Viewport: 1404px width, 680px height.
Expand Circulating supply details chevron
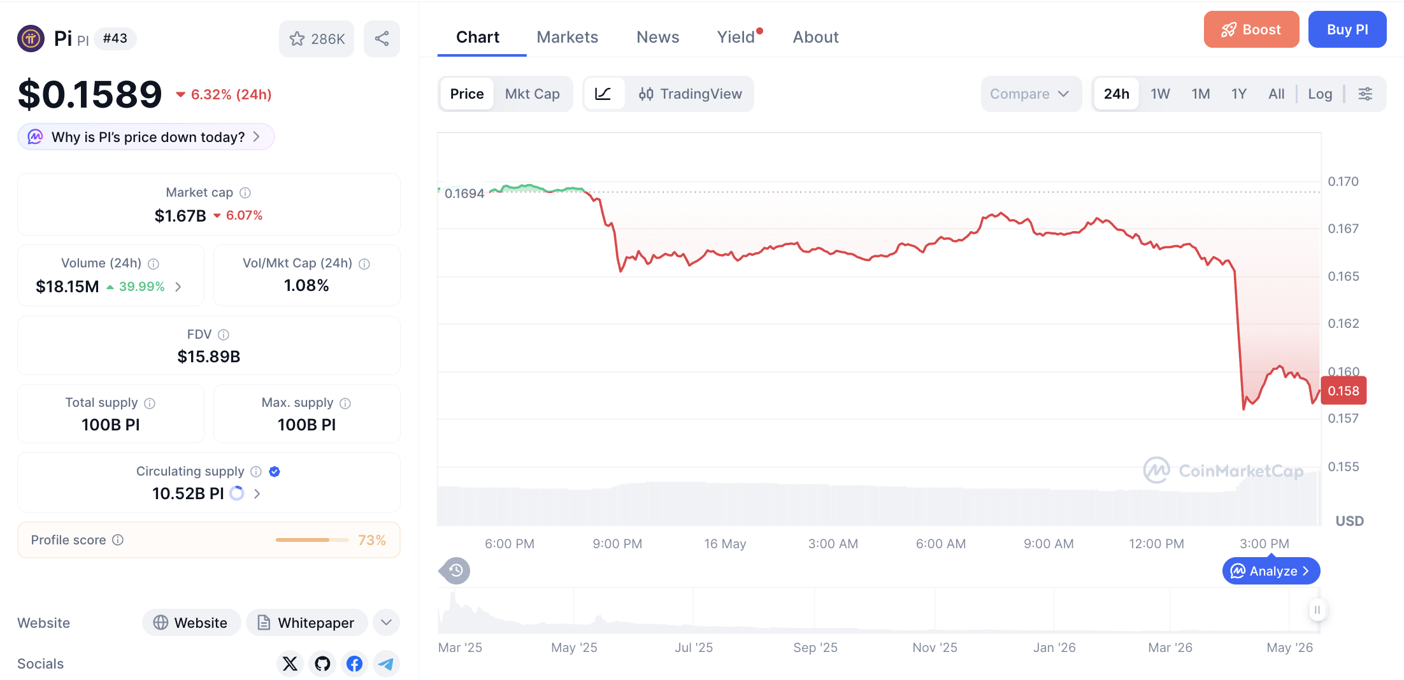[257, 493]
